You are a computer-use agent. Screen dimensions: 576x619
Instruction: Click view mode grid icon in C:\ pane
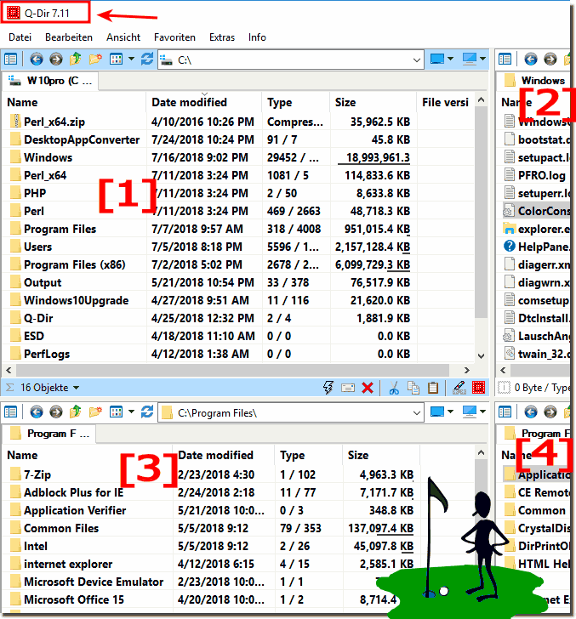pos(117,60)
